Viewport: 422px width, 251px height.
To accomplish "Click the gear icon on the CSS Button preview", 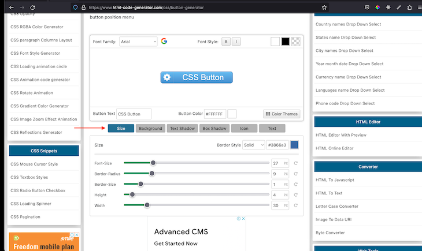I will point(167,77).
